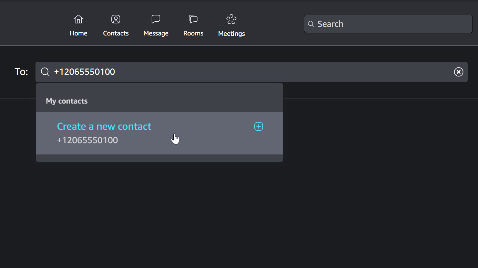Click the plus icon beside Create a new contact
The image size is (478, 268).
click(258, 127)
